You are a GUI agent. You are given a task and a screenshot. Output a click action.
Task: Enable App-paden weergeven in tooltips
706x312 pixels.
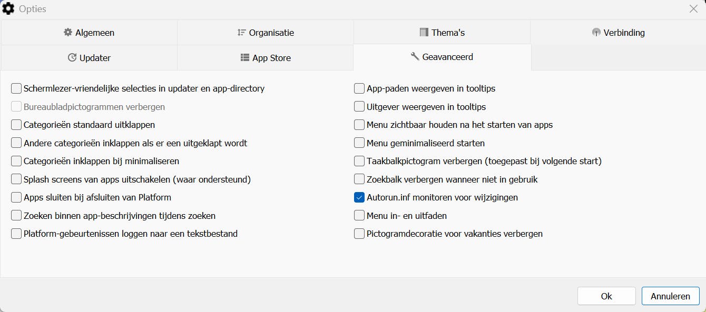click(x=359, y=88)
